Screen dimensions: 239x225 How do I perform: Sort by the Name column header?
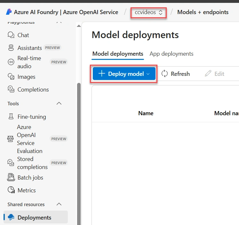point(146,113)
